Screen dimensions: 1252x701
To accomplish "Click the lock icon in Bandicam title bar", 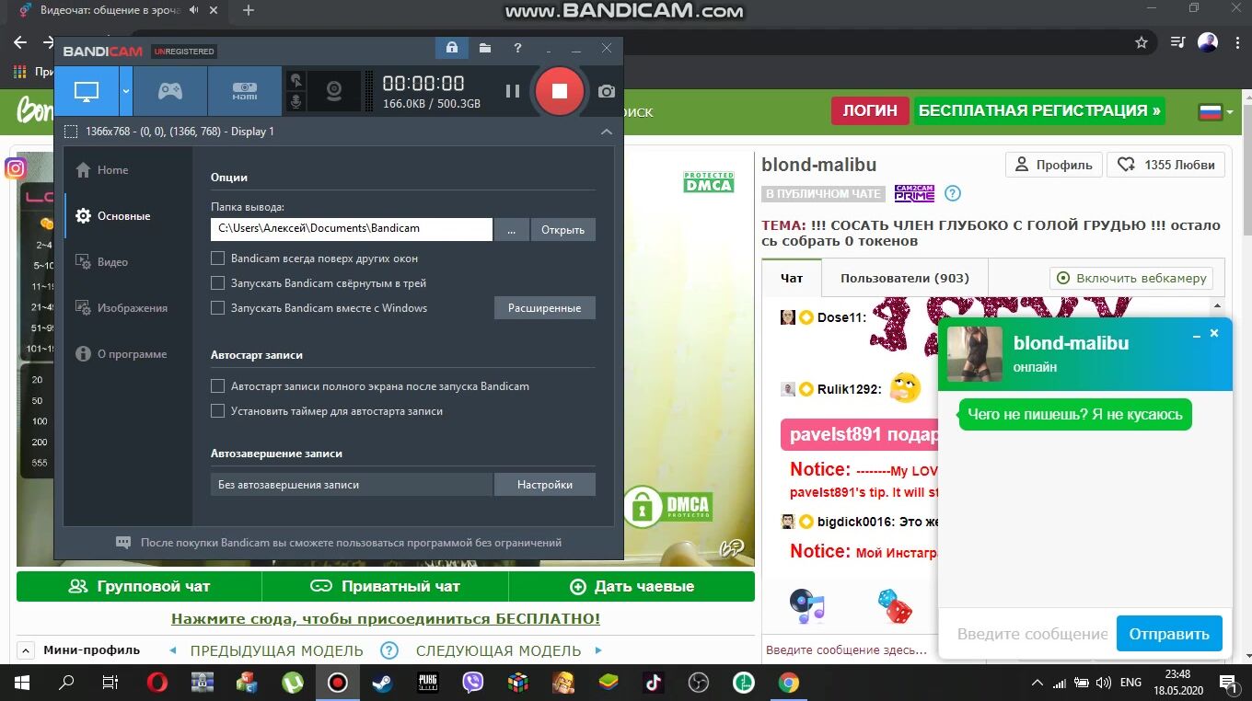I will coord(451,48).
